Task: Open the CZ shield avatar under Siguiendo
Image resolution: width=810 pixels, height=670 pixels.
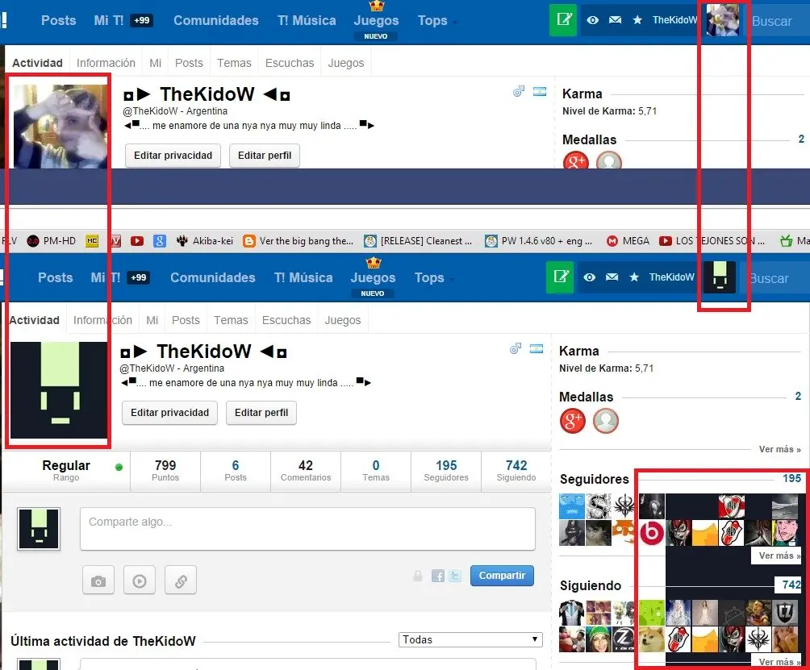Action: [x=785, y=612]
